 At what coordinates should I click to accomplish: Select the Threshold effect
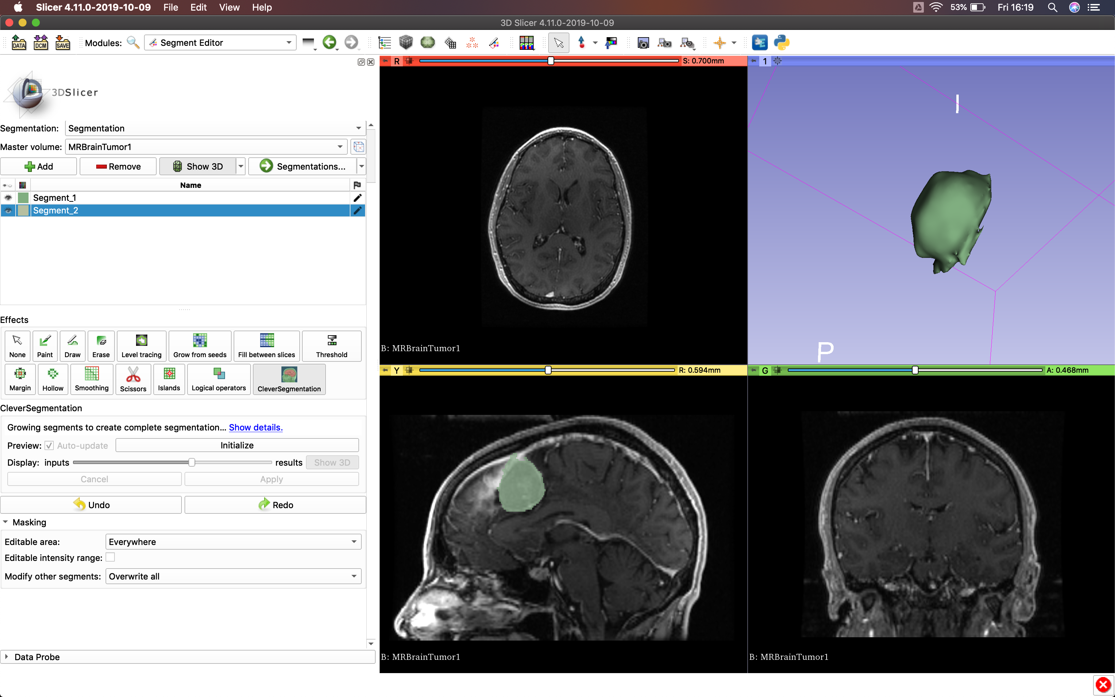pos(331,346)
